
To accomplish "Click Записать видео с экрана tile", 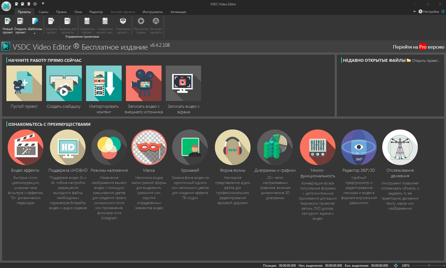I will click(184, 83).
